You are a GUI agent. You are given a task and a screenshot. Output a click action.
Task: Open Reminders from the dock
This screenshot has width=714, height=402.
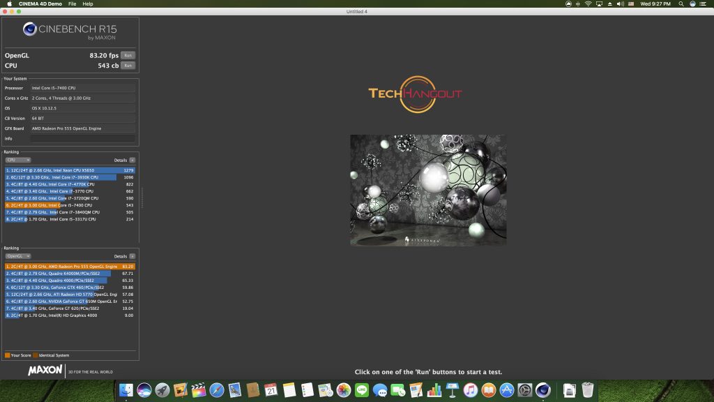tap(307, 390)
